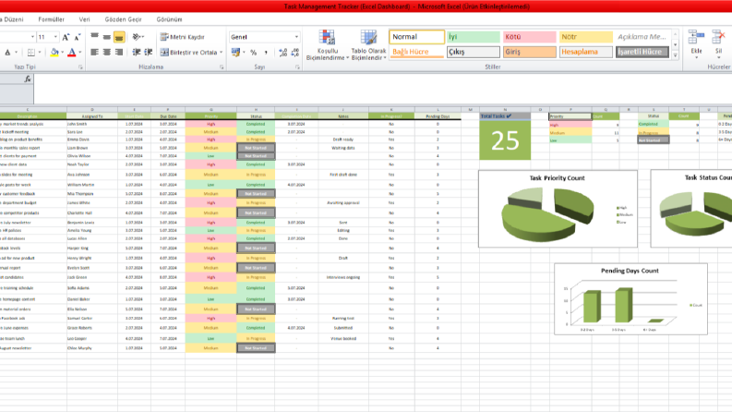
Task: Open the text orientation options
Action: pyautogui.click(x=138, y=36)
